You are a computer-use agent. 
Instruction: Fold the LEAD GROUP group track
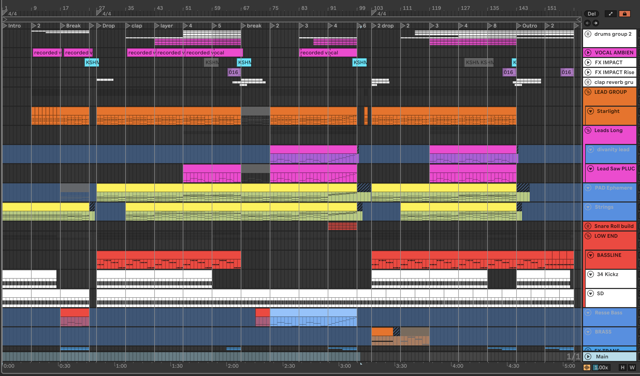[588, 92]
